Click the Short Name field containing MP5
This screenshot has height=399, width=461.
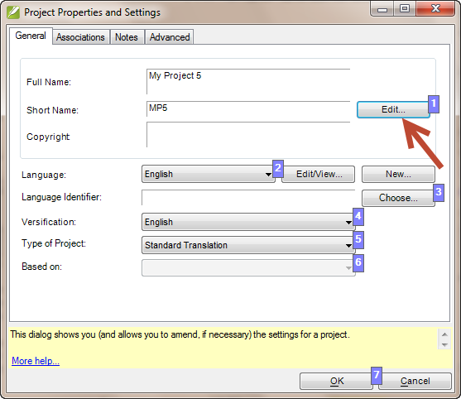click(x=248, y=109)
